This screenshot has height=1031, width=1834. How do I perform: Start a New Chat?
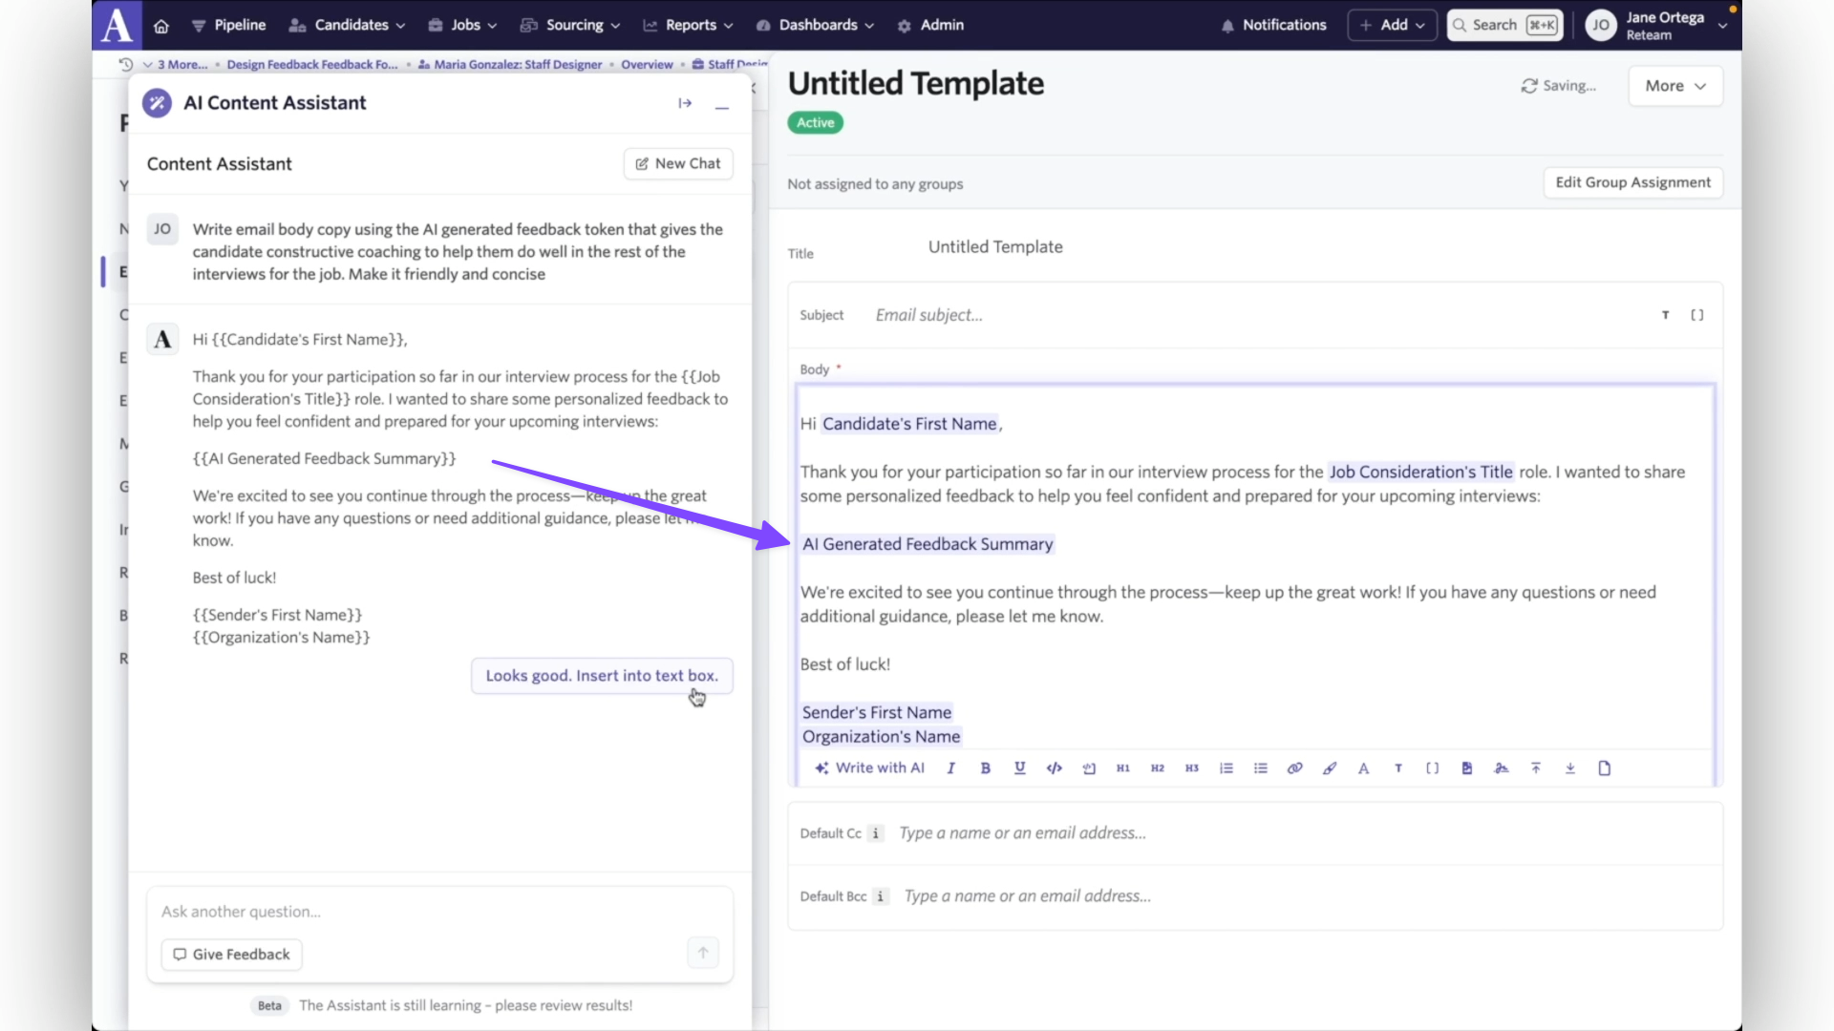678,163
